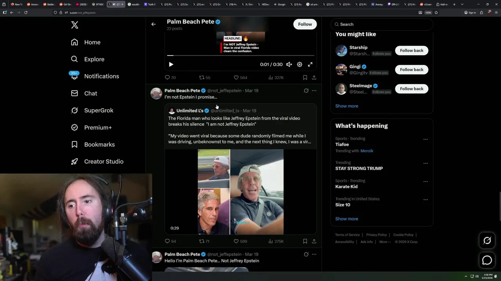Reply to the post with 70 comments
The width and height of the screenshot is (501, 281).
[x=170, y=78]
